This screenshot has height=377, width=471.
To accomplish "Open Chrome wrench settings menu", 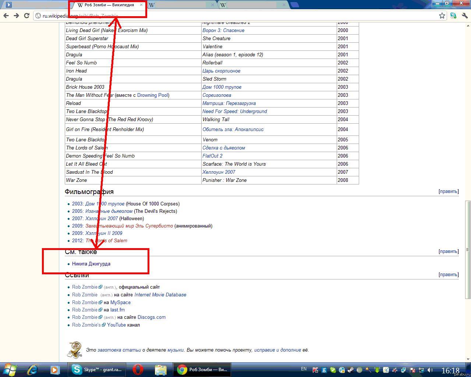I will click(464, 15).
